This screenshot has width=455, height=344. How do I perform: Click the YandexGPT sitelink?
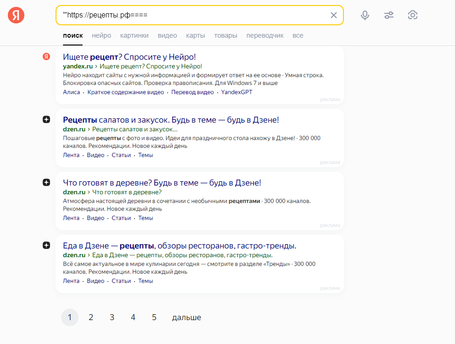(236, 92)
